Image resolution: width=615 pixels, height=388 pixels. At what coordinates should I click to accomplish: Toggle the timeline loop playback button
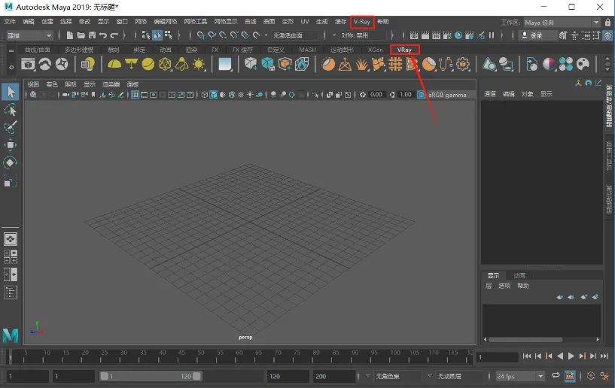(x=556, y=375)
